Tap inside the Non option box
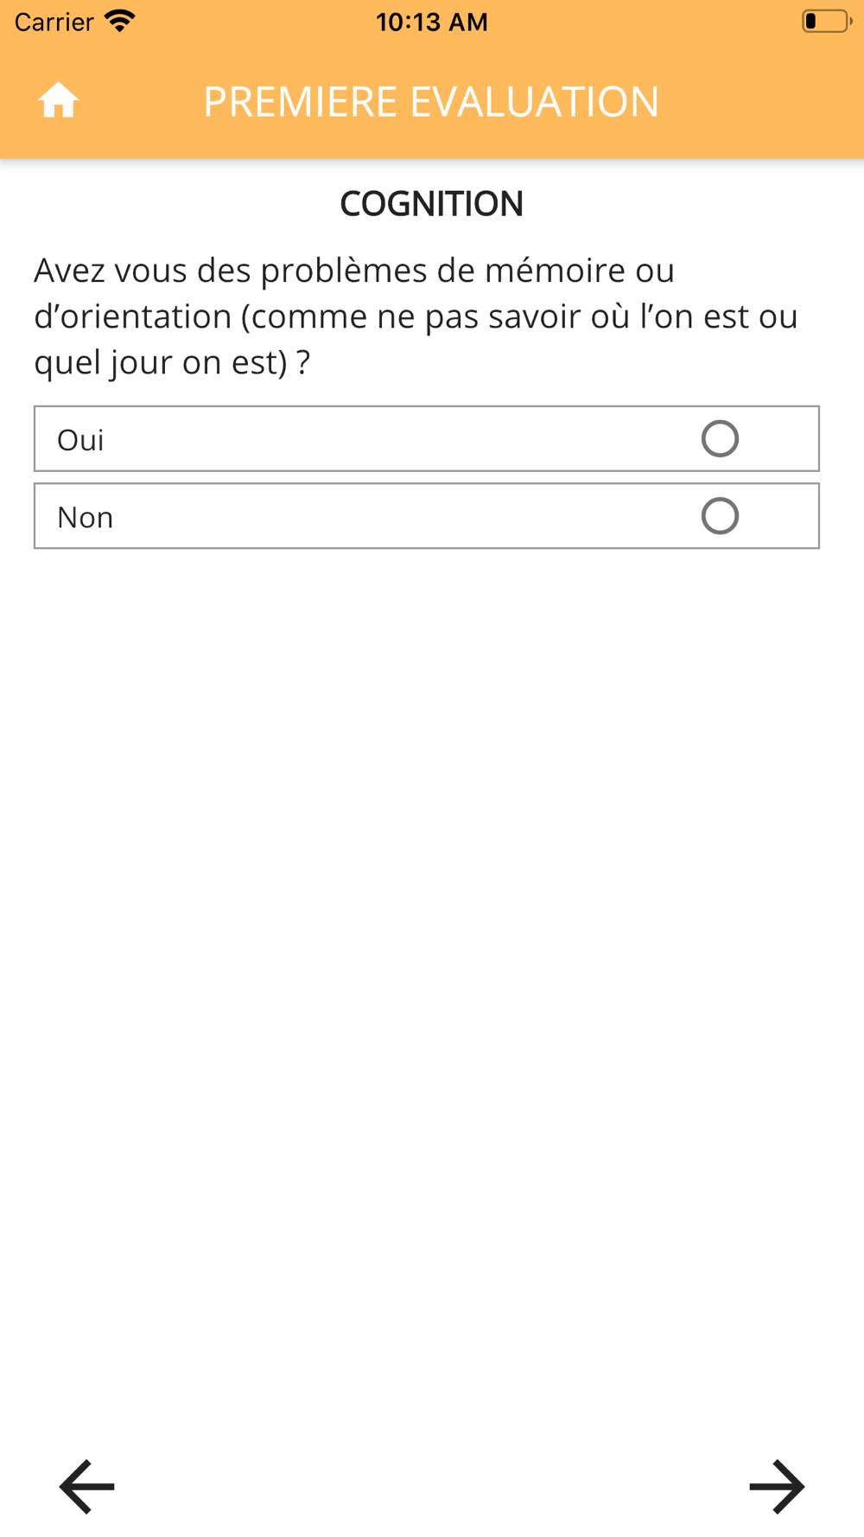The height and width of the screenshot is (1537, 864). coord(427,516)
